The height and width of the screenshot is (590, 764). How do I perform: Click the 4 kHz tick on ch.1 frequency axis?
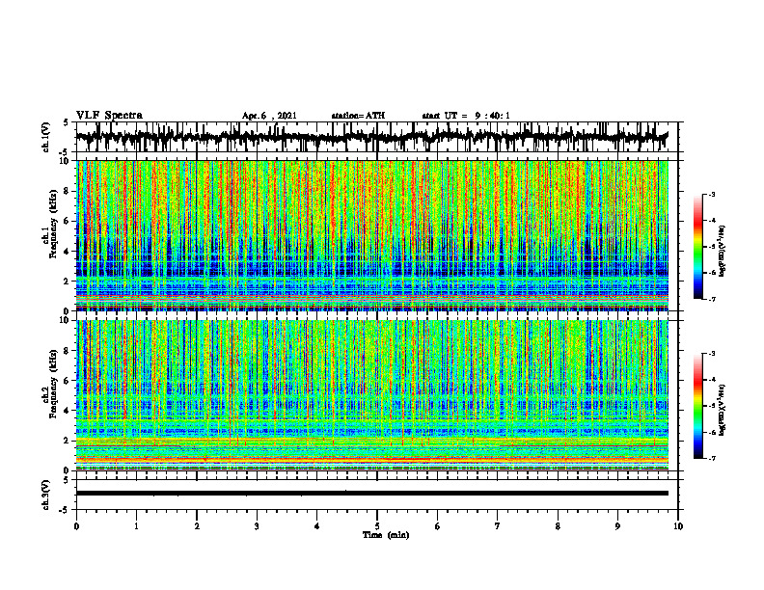click(67, 252)
